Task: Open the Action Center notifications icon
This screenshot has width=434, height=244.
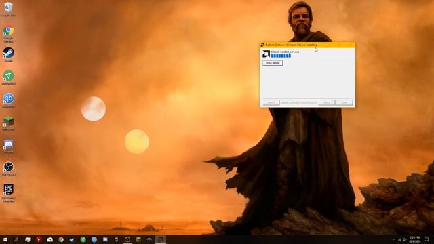Action: coord(427,239)
